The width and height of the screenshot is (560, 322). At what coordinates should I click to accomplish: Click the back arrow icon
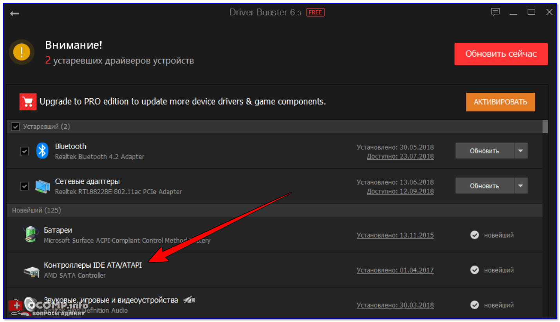(x=14, y=13)
